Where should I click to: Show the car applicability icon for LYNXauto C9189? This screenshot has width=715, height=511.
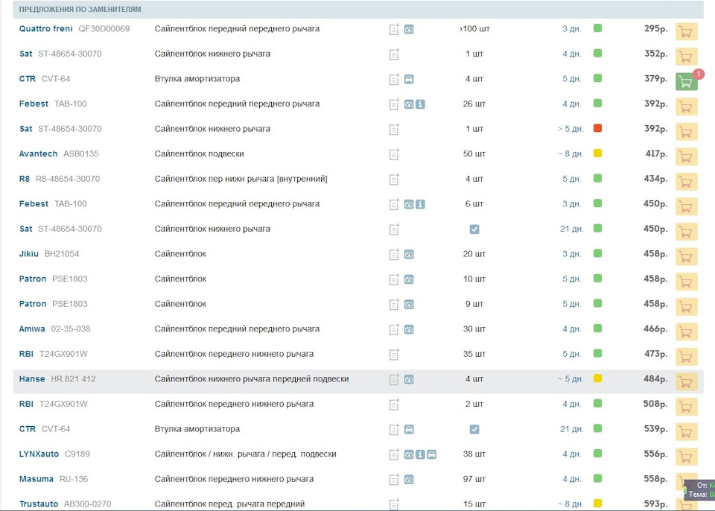point(431,454)
